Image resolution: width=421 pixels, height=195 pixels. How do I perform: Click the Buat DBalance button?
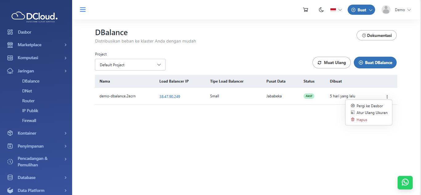pyautogui.click(x=375, y=63)
